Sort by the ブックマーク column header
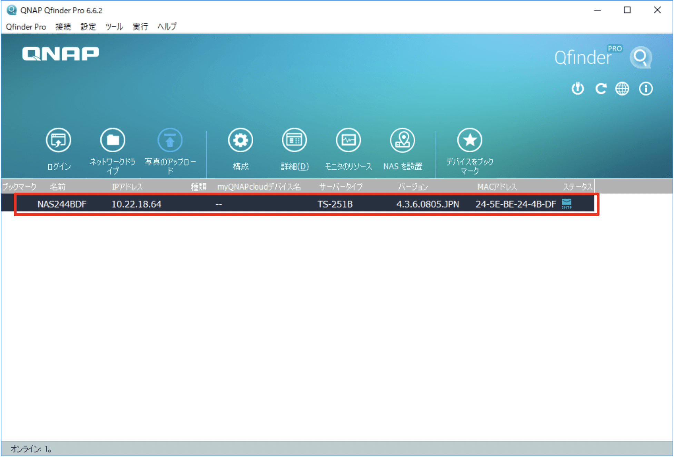The image size is (674, 457). coord(19,187)
